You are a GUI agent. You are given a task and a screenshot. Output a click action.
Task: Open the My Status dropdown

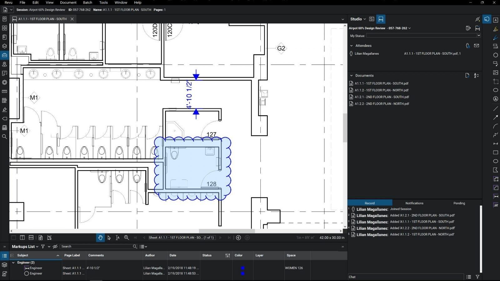tap(478, 36)
